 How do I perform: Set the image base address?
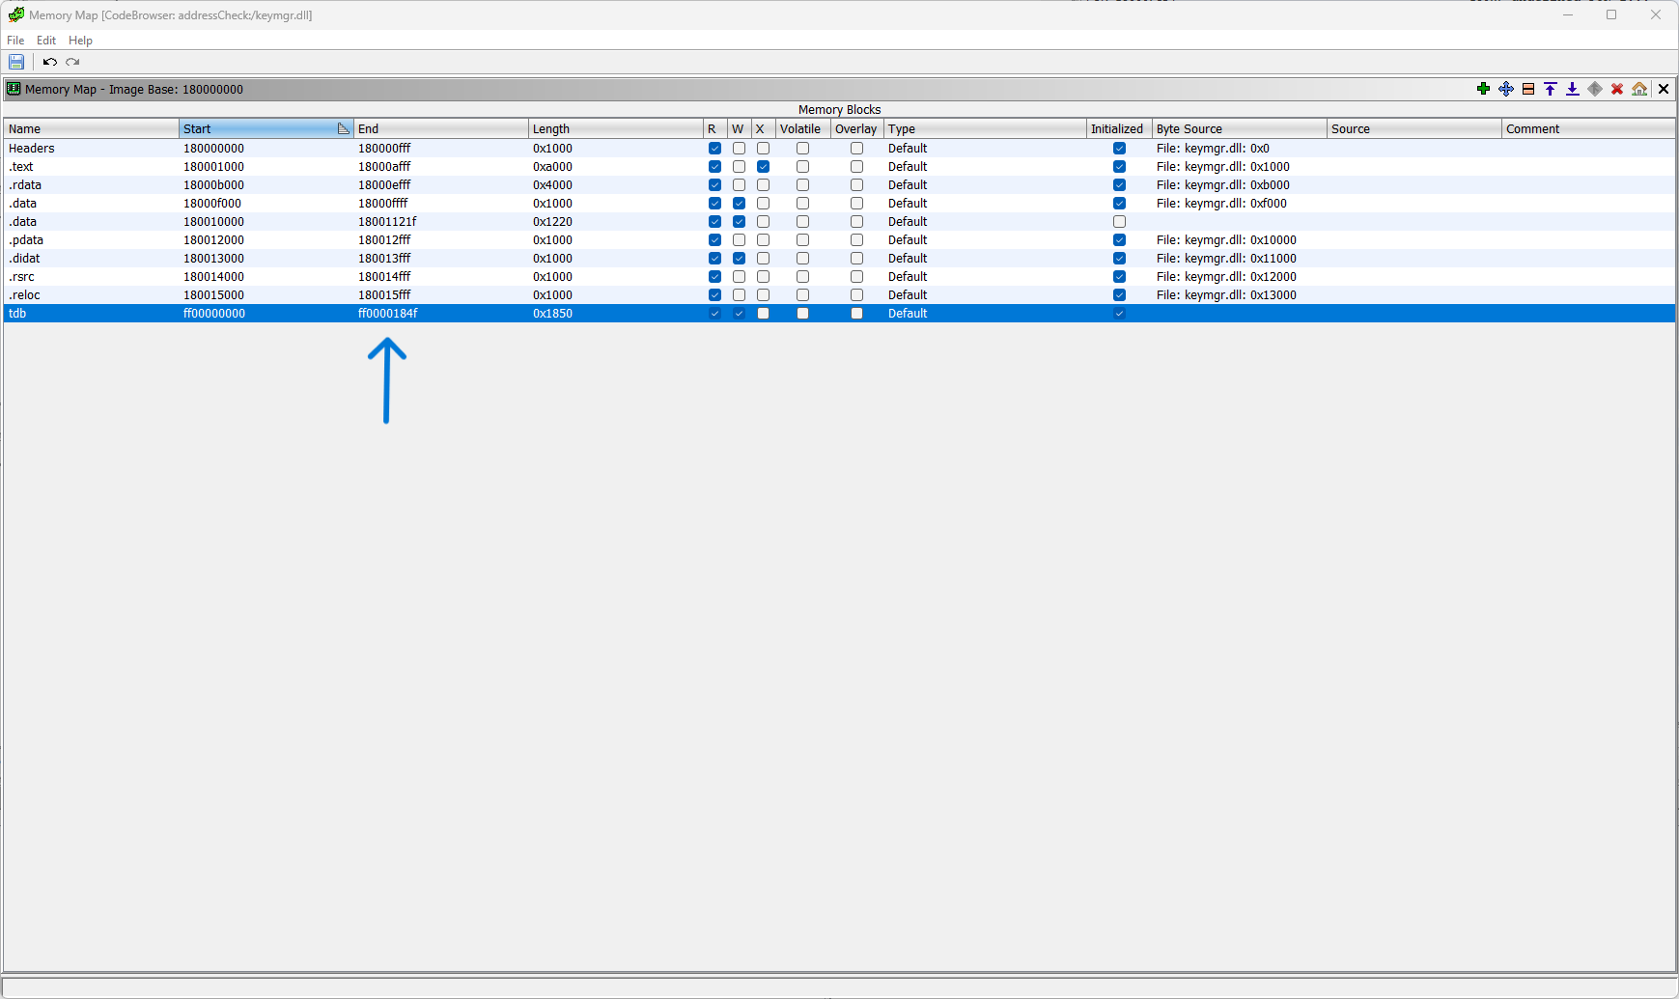click(x=1638, y=89)
